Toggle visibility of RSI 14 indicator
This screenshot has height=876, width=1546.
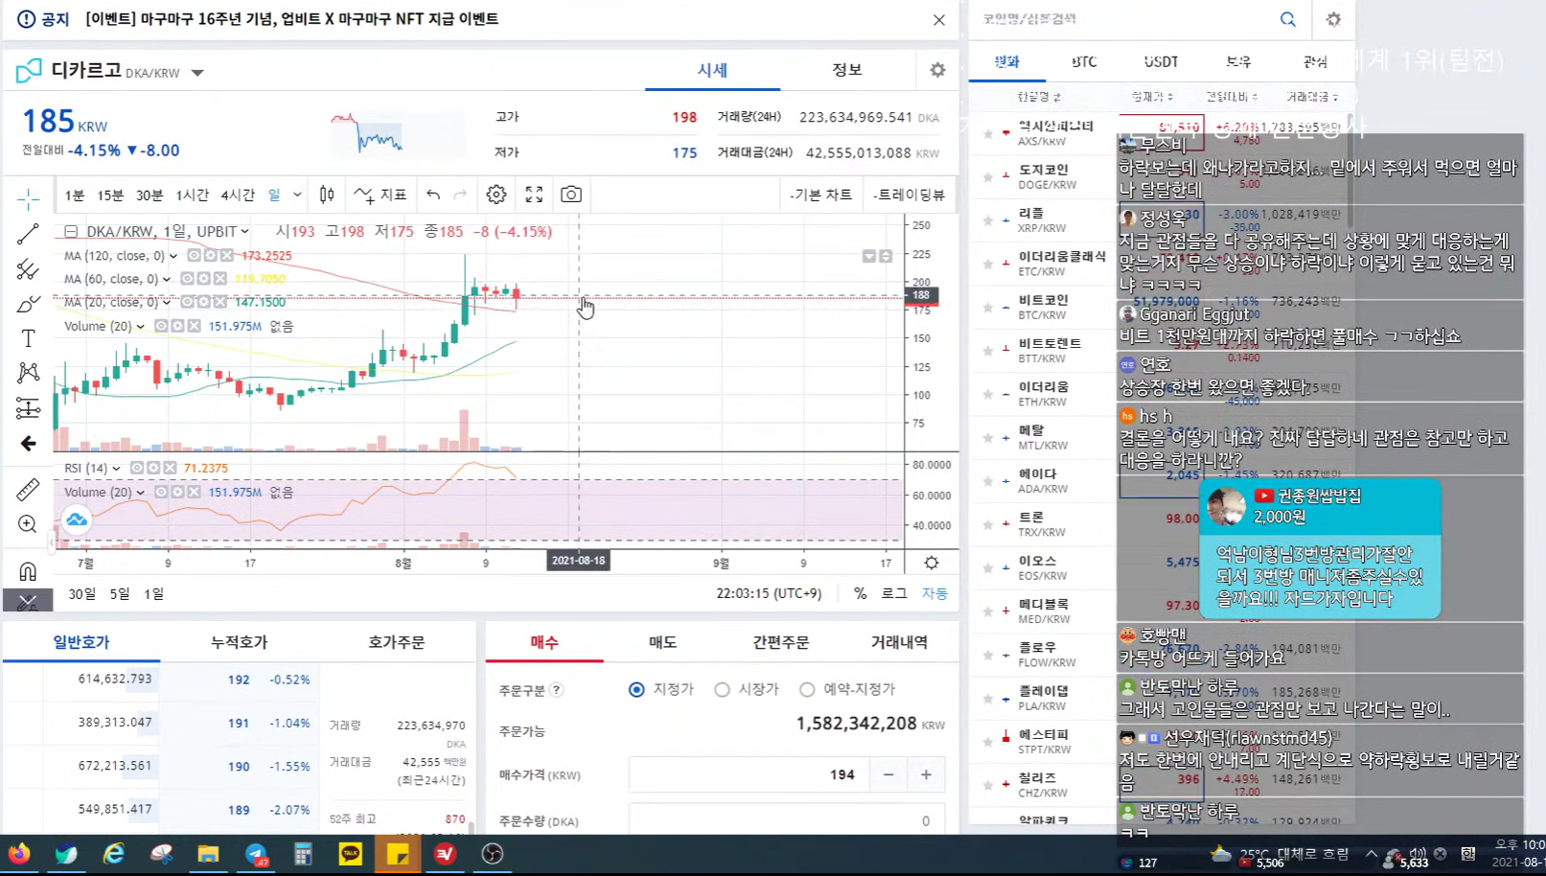(x=137, y=468)
